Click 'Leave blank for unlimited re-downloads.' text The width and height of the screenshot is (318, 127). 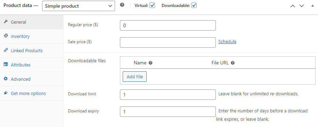(258, 94)
